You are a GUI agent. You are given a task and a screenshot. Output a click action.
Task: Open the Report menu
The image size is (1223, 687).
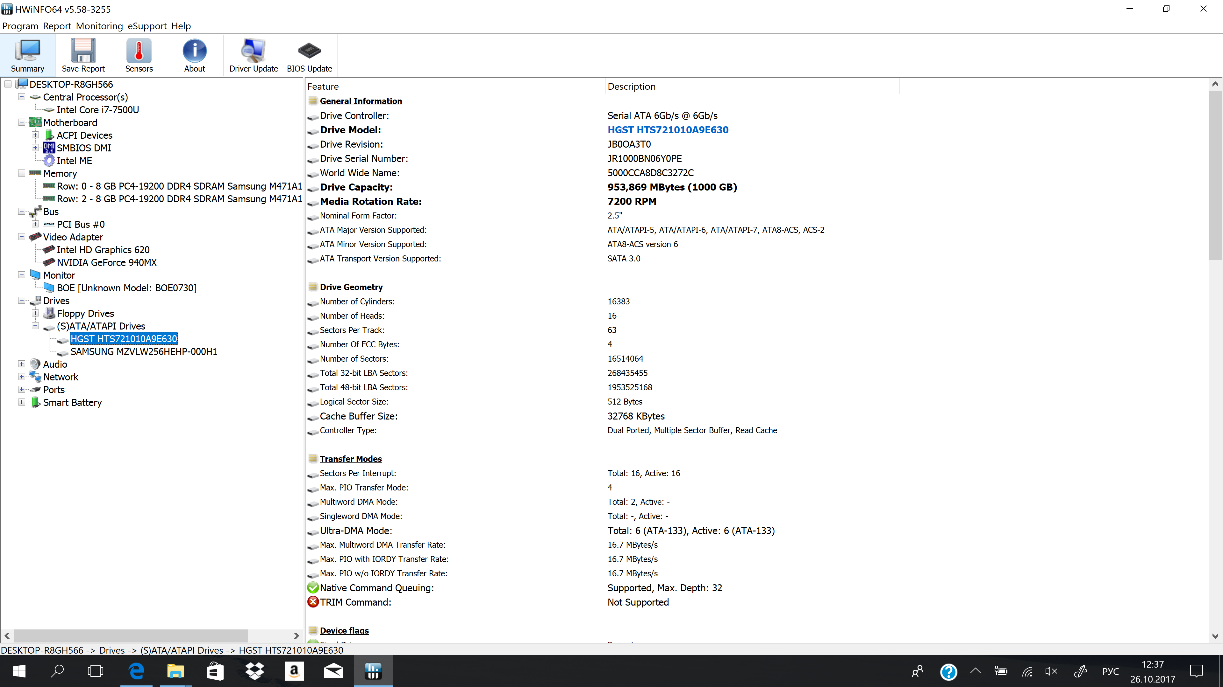pos(57,26)
